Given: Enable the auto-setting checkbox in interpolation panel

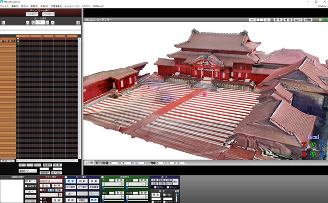Looking at the screenshot, I should [26, 186].
